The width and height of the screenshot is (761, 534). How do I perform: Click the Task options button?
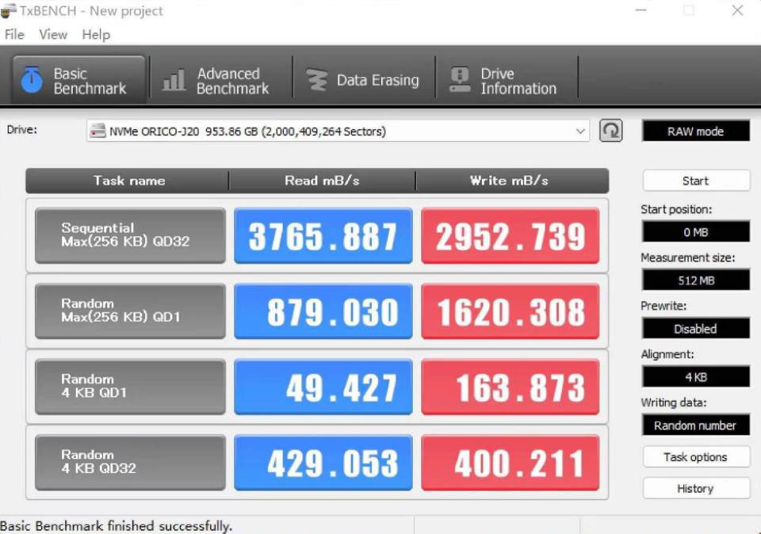coord(696,457)
